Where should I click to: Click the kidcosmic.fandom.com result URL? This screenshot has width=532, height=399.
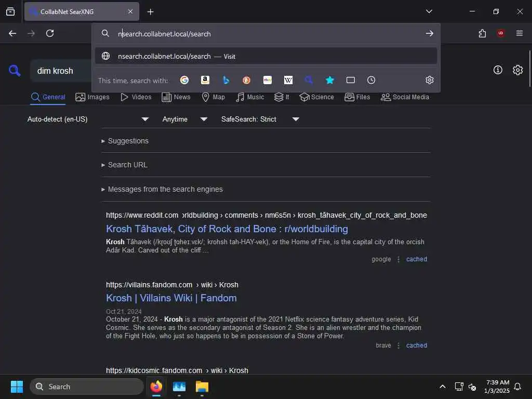pyautogui.click(x=177, y=370)
